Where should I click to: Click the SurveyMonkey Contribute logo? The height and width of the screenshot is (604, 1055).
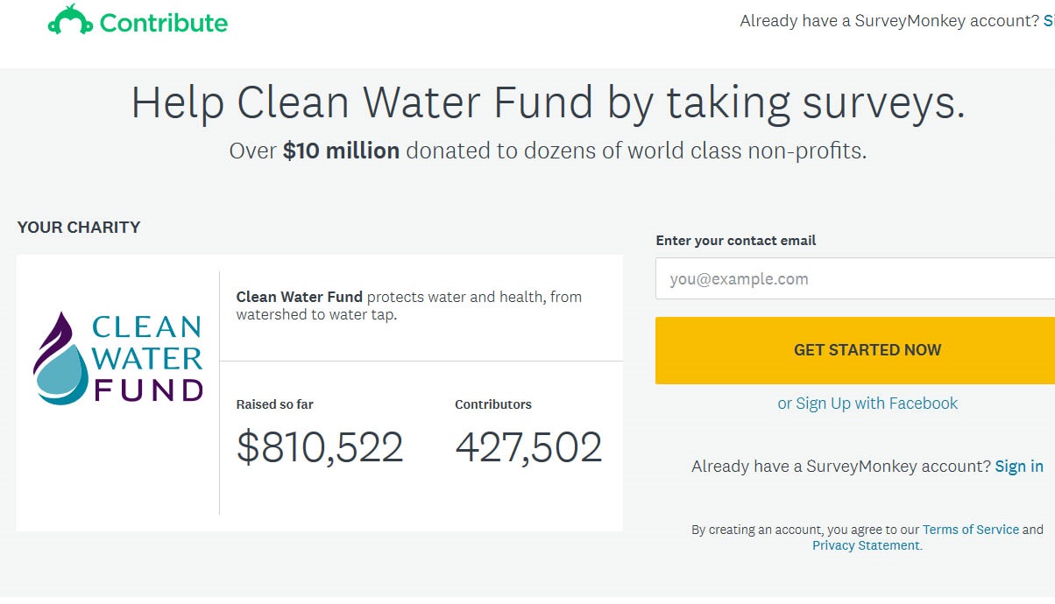pos(136,21)
